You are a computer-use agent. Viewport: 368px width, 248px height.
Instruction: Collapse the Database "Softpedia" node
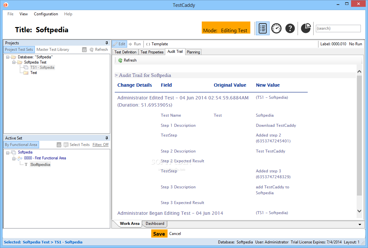pos(7,57)
